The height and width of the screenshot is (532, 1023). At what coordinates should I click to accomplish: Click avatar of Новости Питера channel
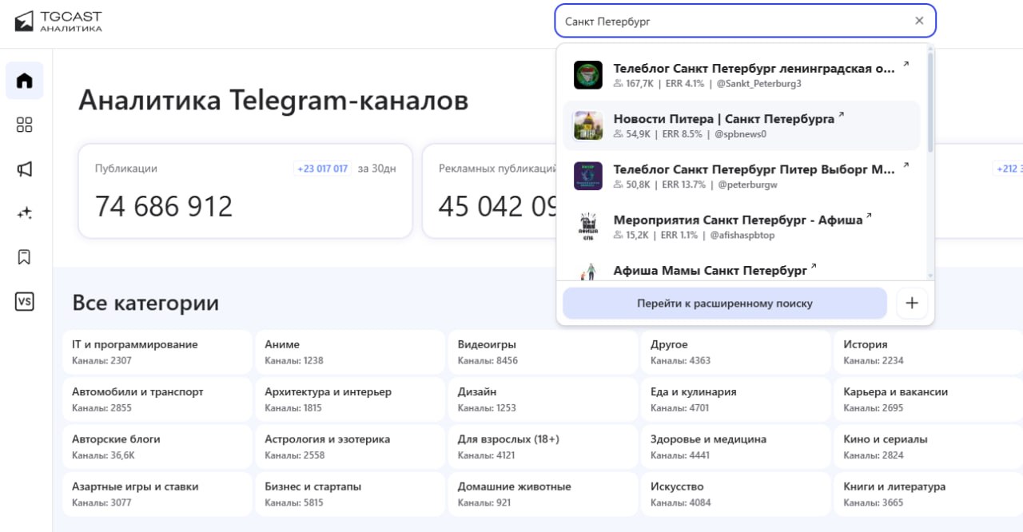click(588, 125)
